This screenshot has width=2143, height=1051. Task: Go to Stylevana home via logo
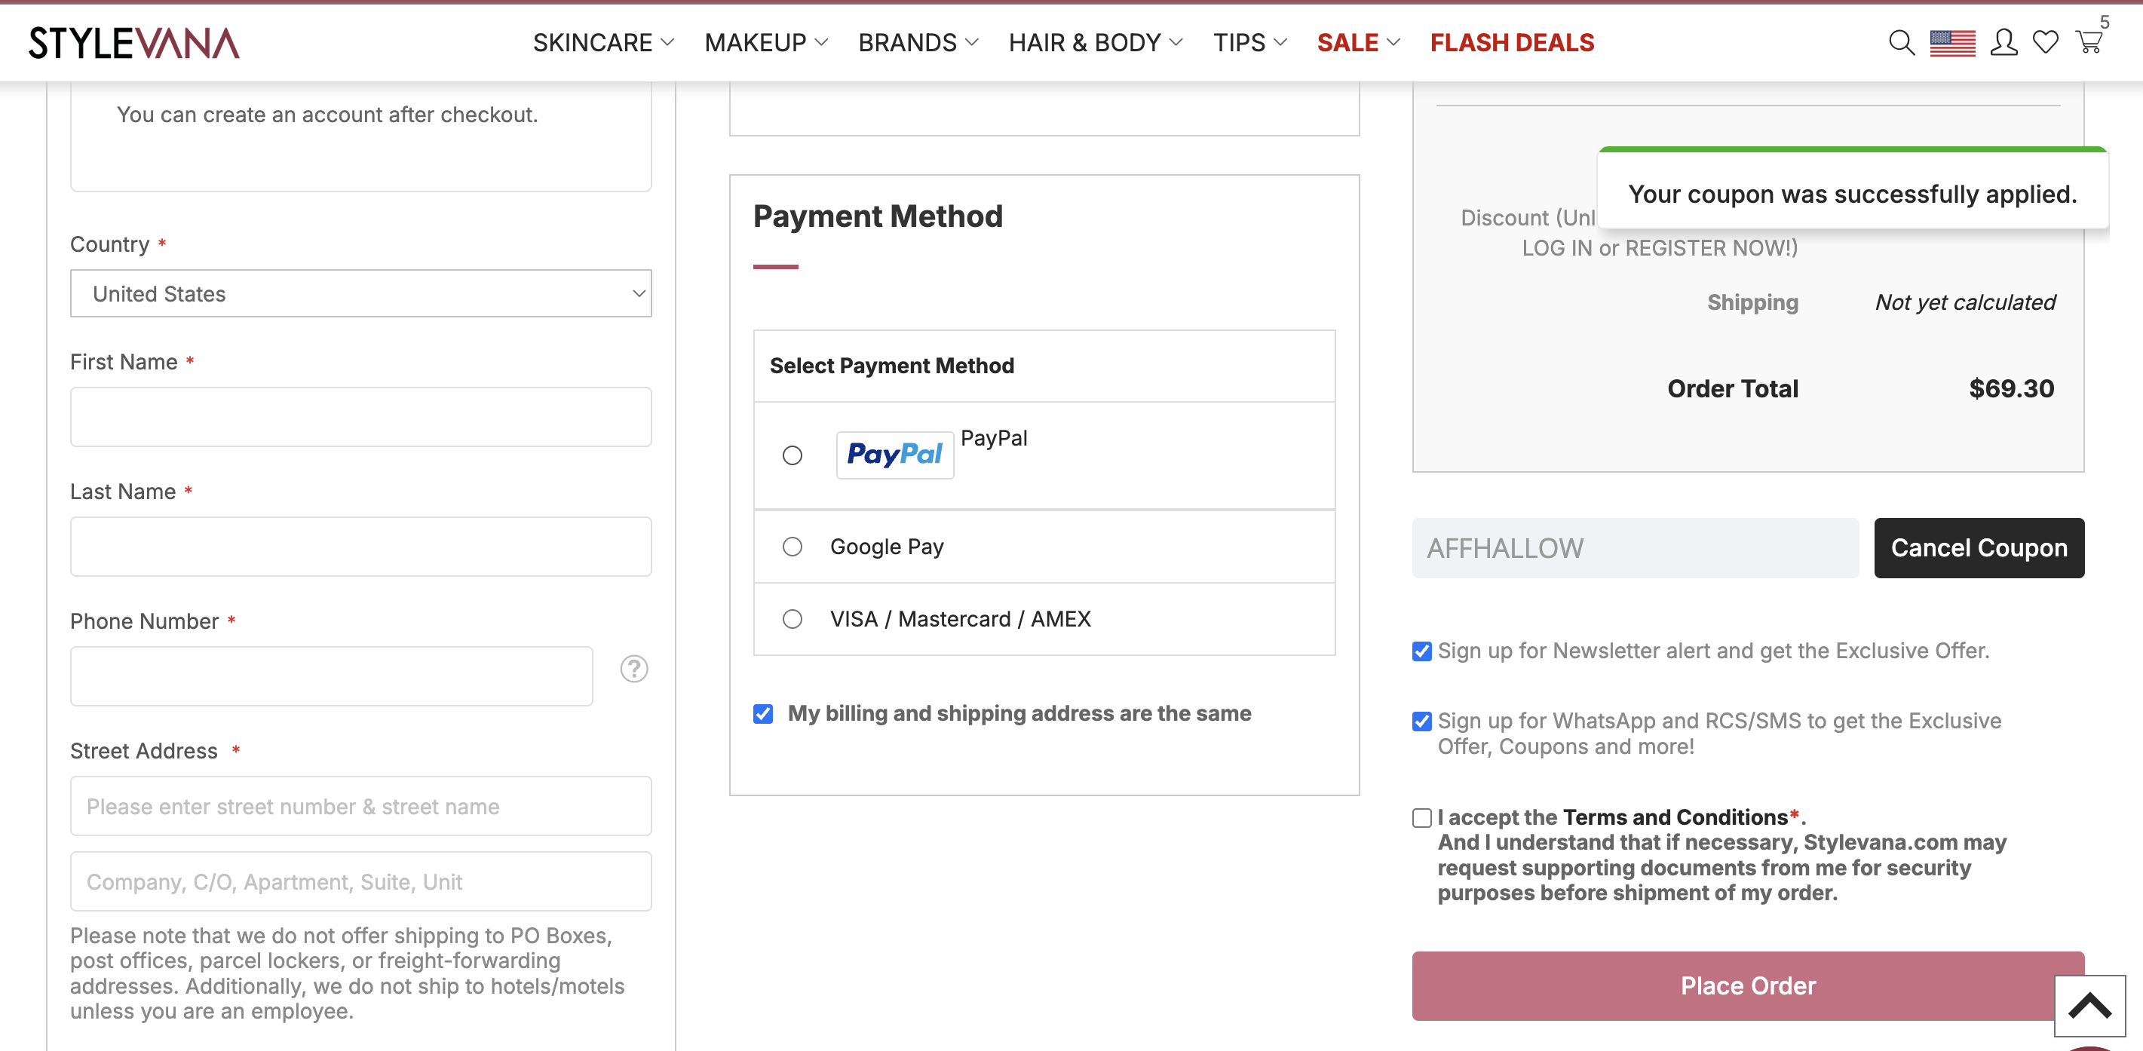135,43
